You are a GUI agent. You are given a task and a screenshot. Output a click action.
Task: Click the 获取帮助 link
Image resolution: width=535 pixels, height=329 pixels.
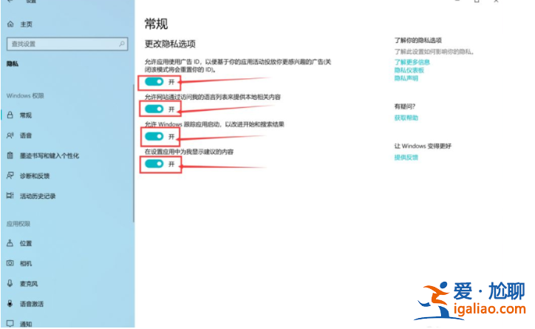[x=406, y=118]
